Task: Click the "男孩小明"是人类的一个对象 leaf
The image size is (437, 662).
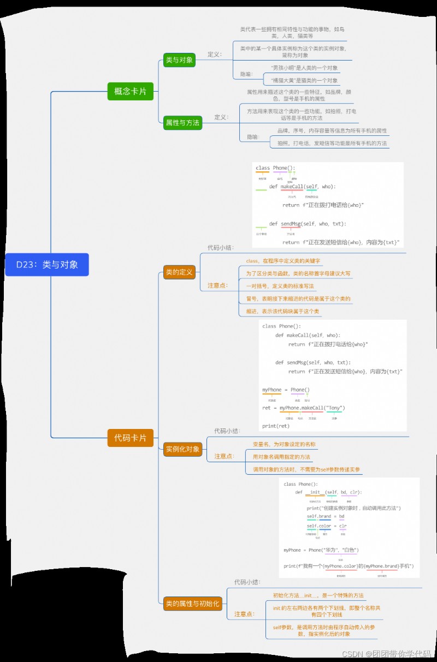Action: (x=304, y=68)
